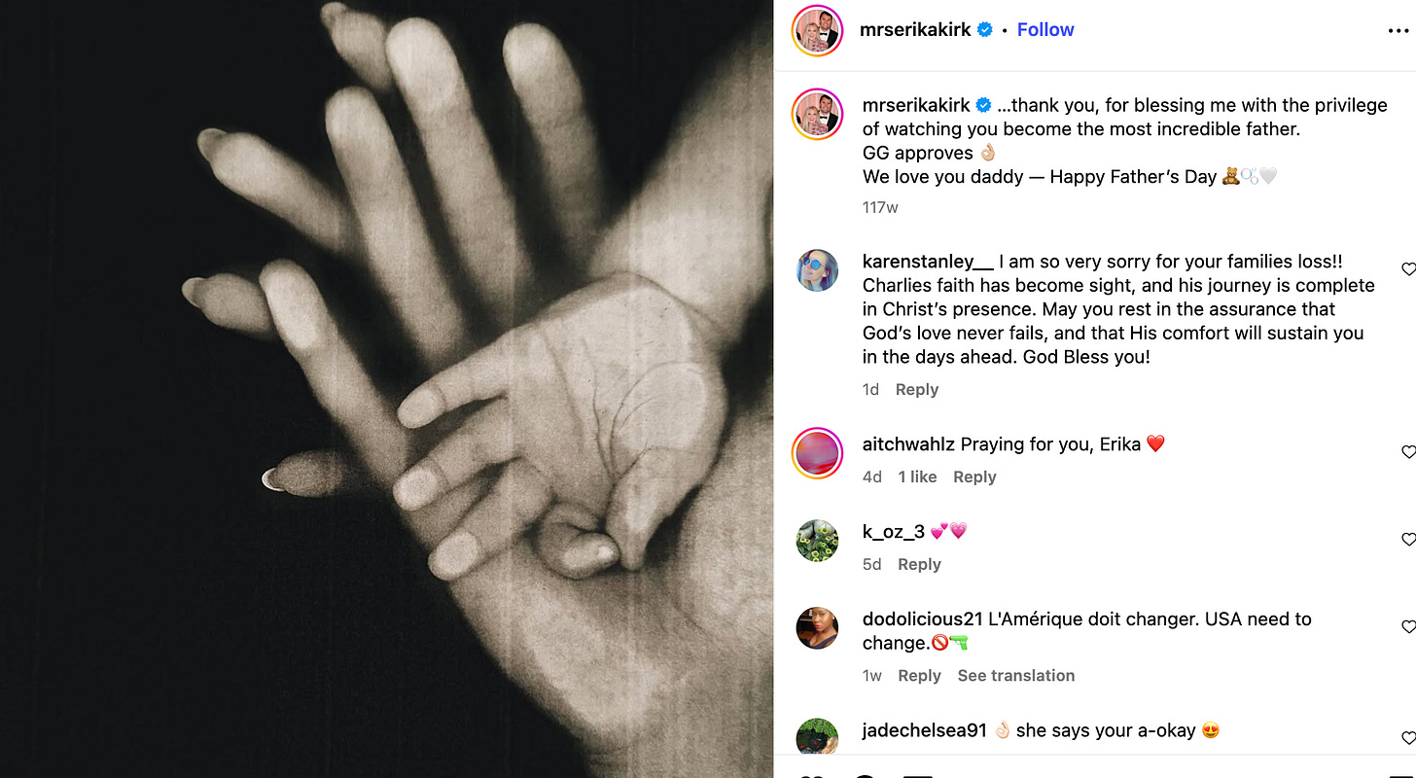1416x778 pixels.
Task: Click the verified badge in the post header
Action: point(985,30)
